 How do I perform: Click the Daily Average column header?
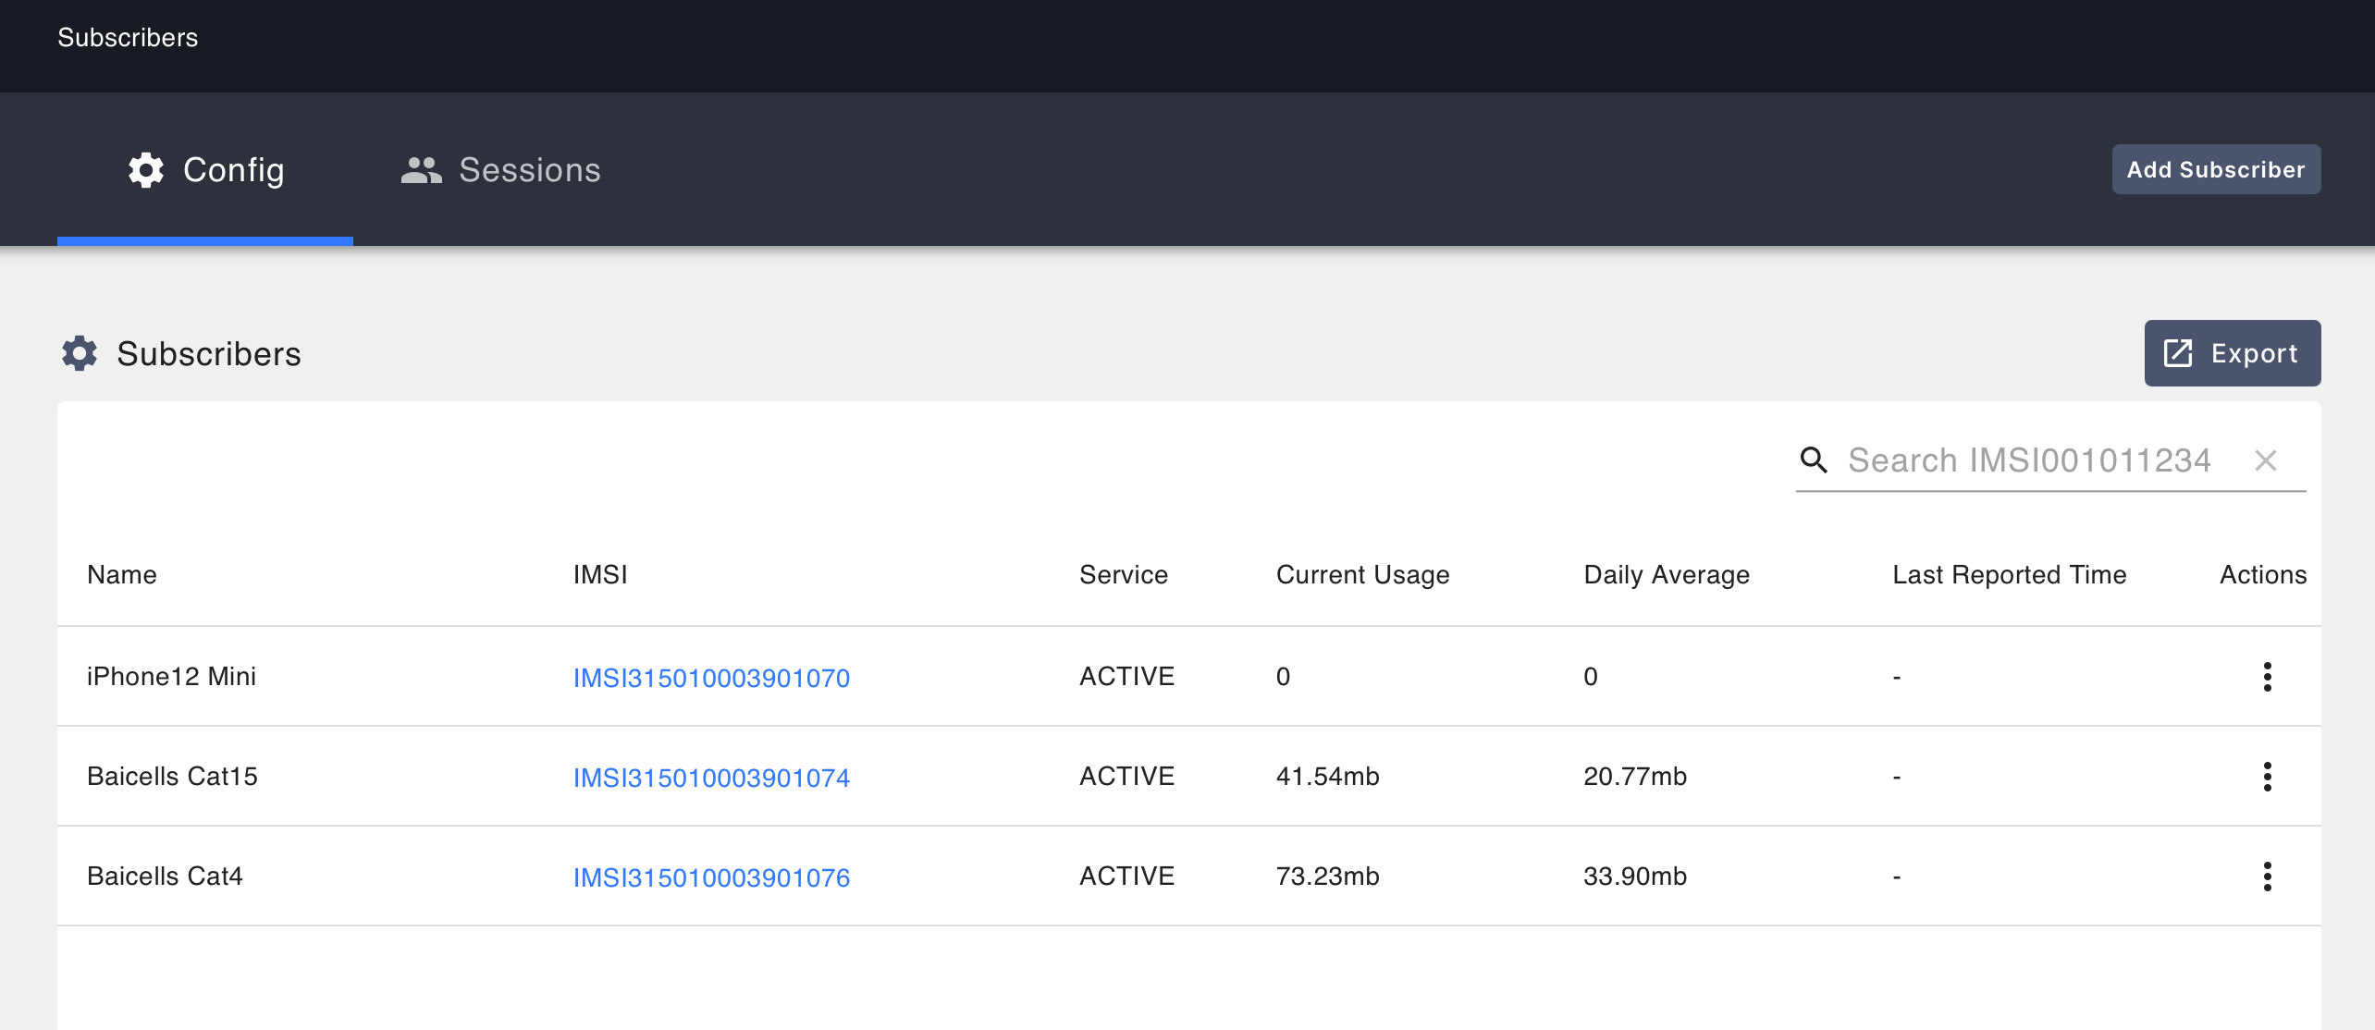[1667, 574]
